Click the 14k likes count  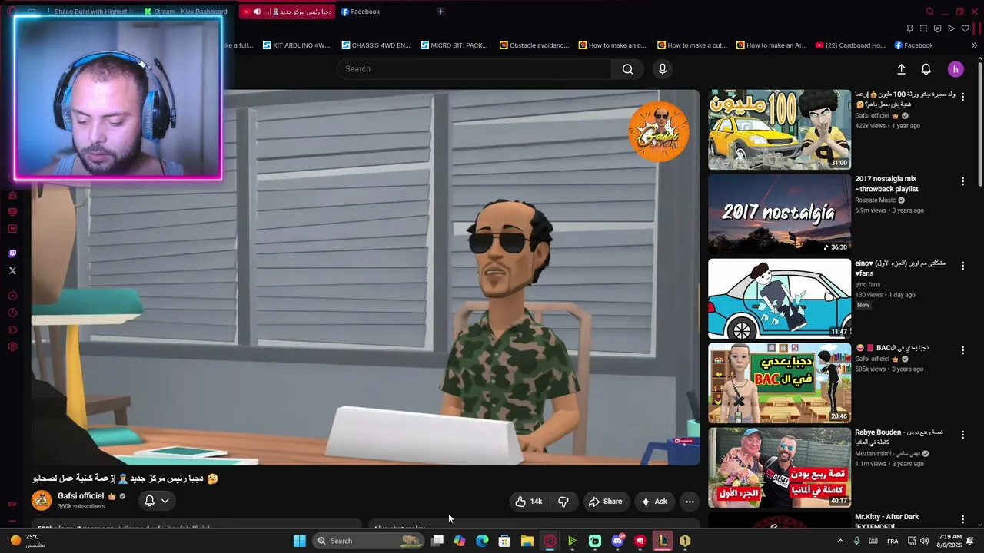click(536, 502)
